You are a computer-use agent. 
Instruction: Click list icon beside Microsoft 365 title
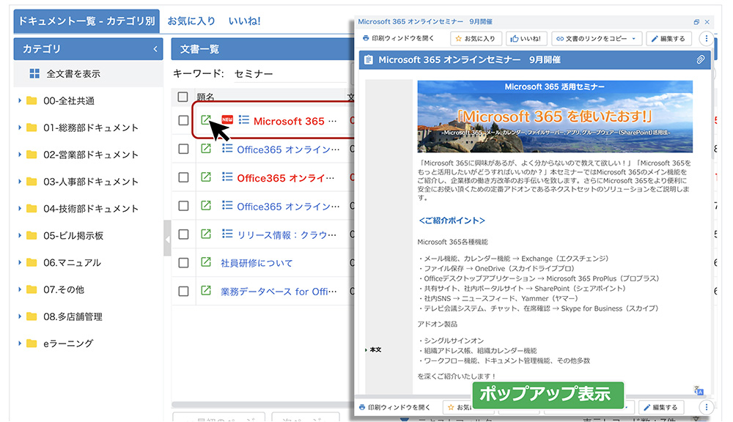pos(243,119)
